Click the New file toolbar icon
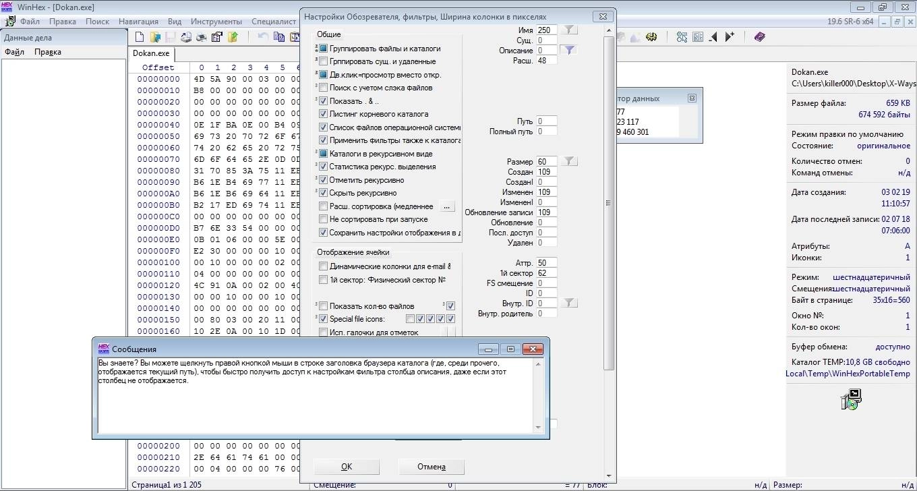This screenshot has height=491, width=917. (x=140, y=37)
